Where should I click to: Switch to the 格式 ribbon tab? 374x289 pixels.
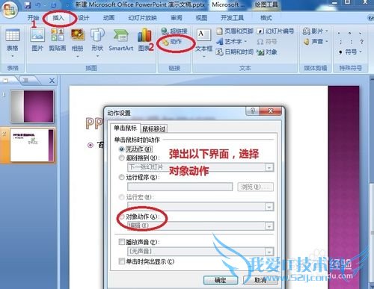point(266,18)
